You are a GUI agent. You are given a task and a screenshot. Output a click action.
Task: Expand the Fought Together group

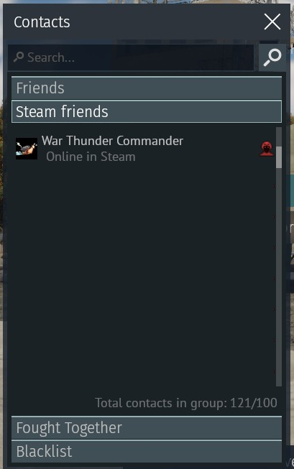pyautogui.click(x=147, y=428)
